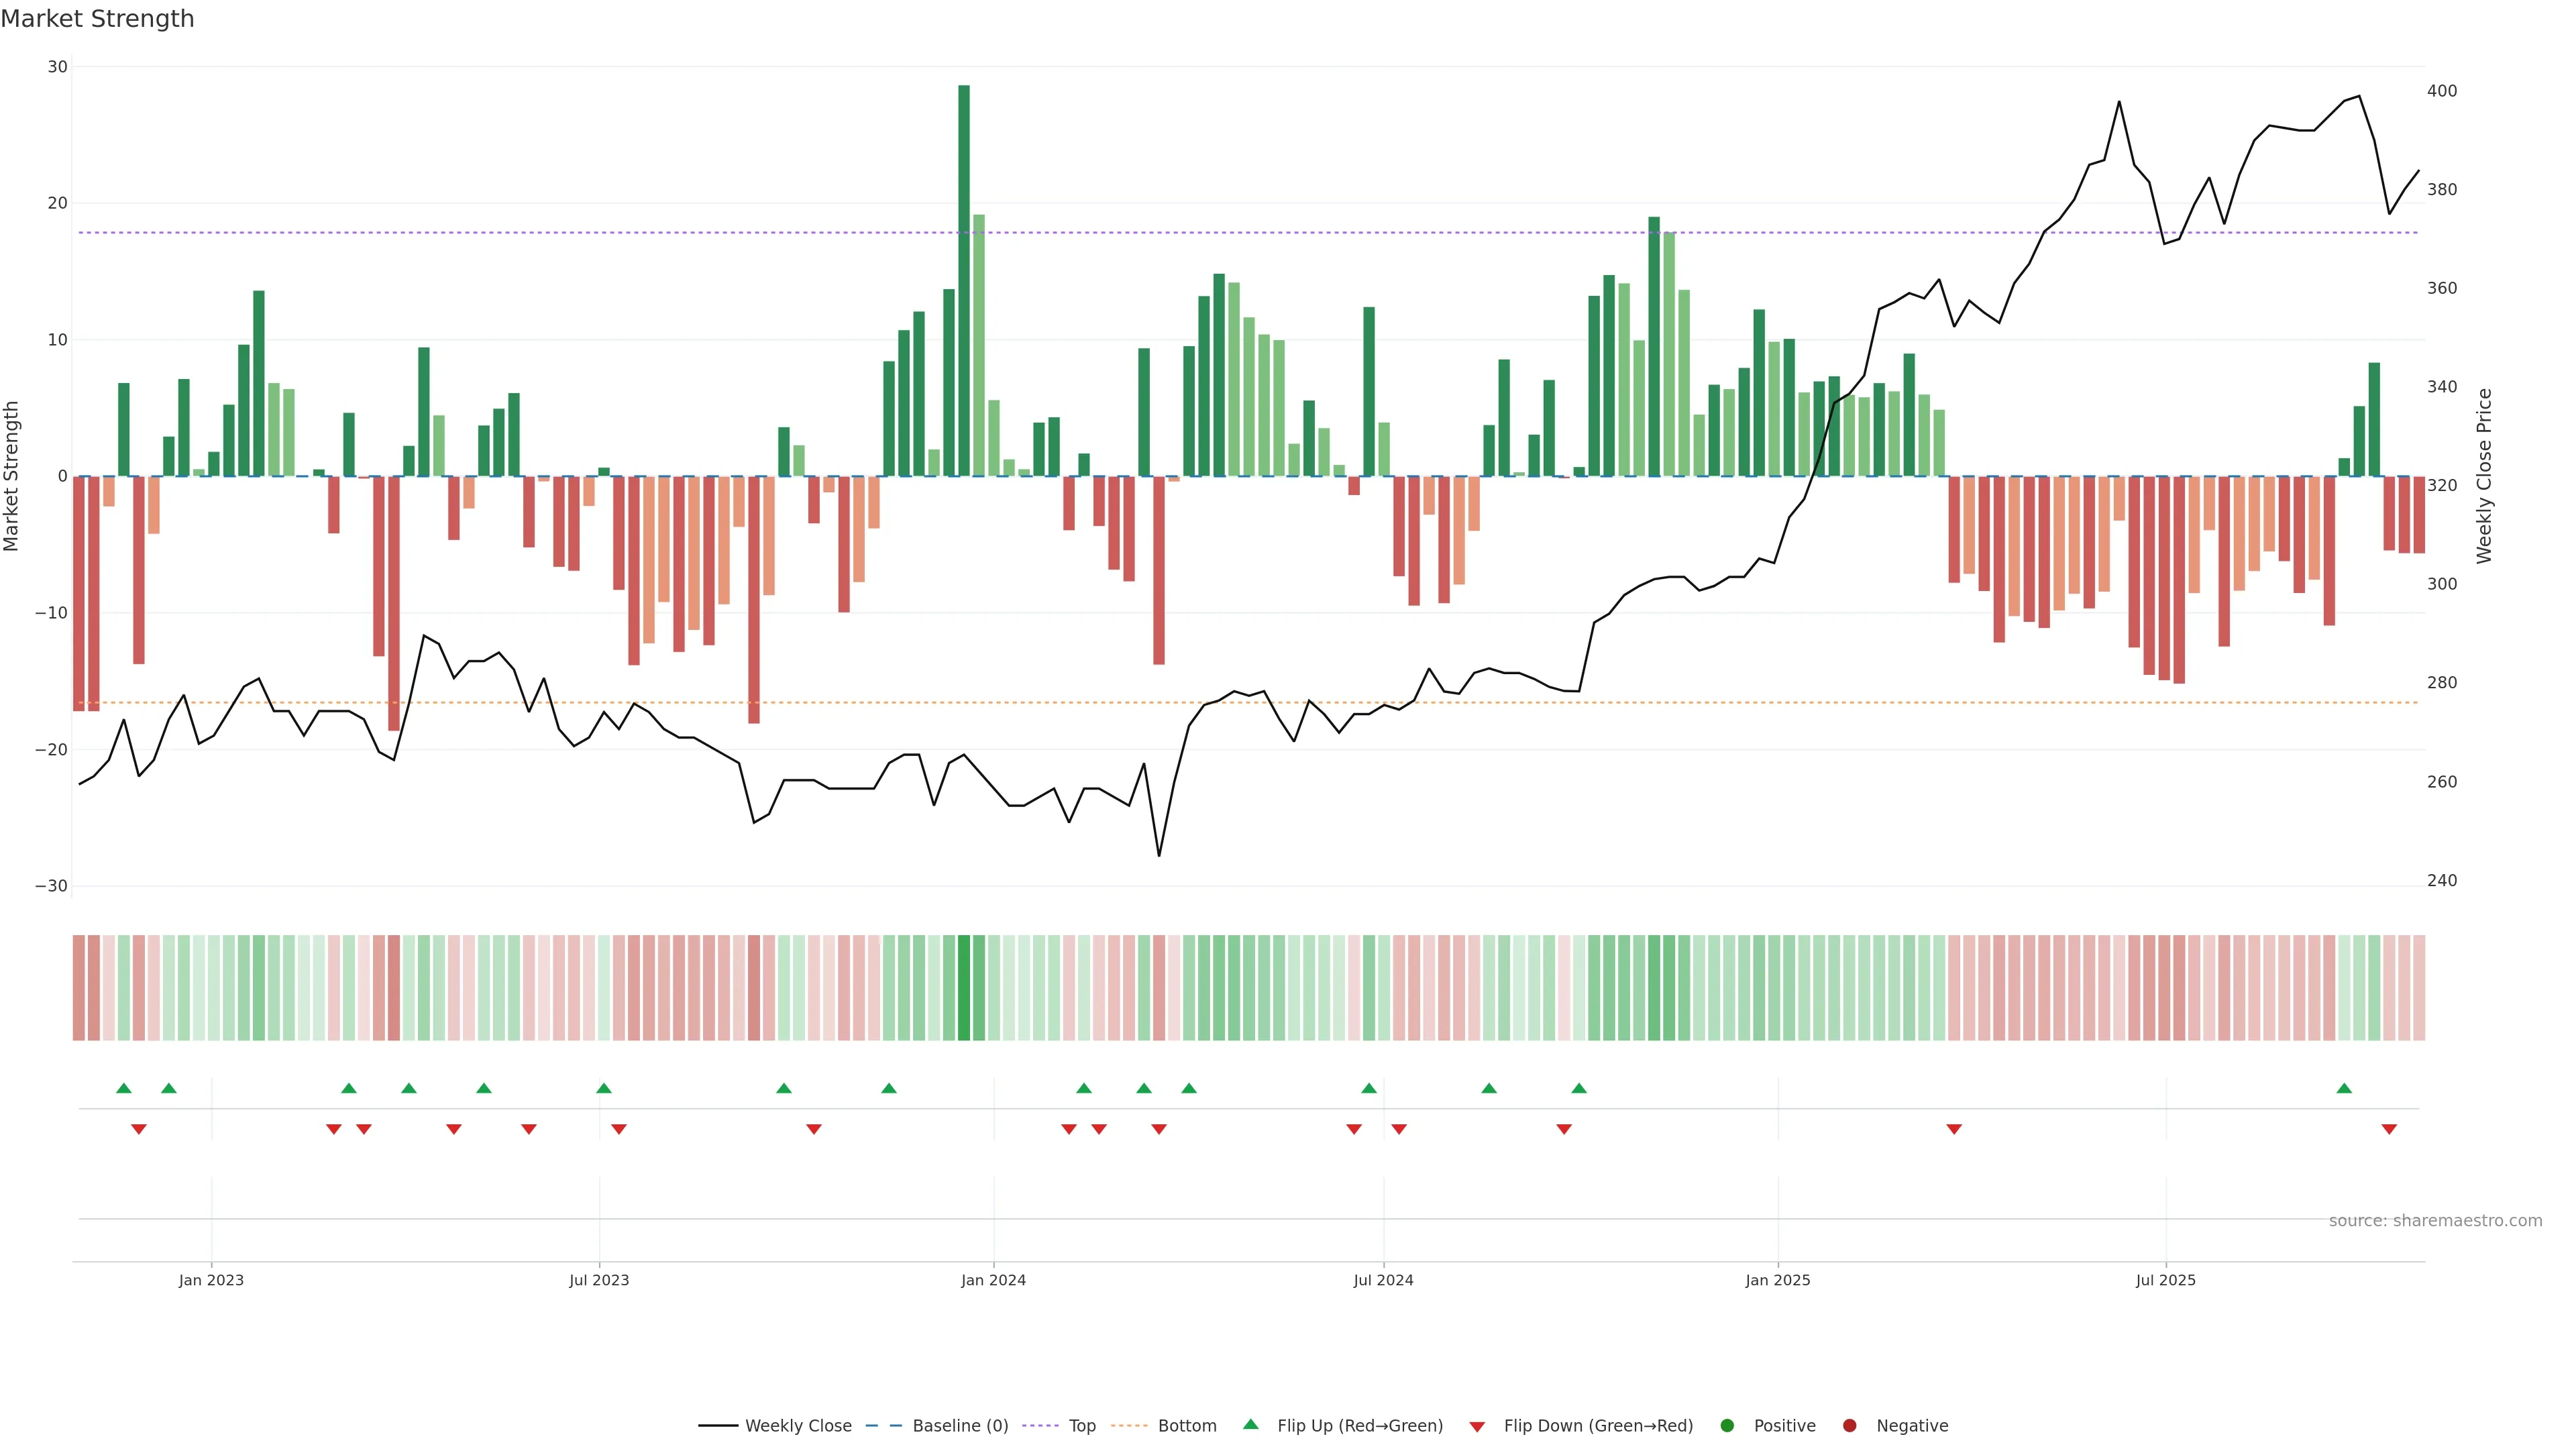The height and width of the screenshot is (1449, 2576).
Task: Click the first green flip-up triangle marker
Action: [124, 1088]
